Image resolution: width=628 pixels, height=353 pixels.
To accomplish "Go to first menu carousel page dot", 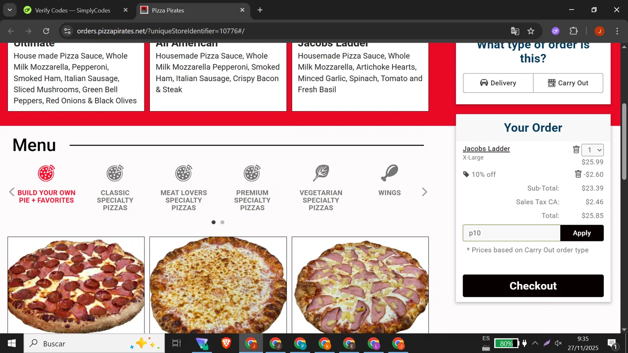I will [x=214, y=222].
